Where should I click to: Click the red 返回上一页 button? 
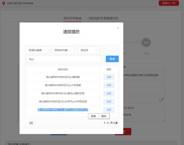click(169, 3)
